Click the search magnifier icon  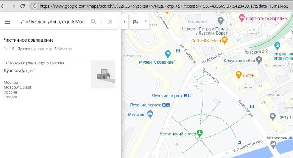pyautogui.click(x=94, y=22)
